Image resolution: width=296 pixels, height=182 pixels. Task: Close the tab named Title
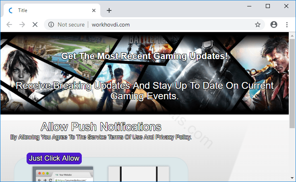(x=94, y=10)
